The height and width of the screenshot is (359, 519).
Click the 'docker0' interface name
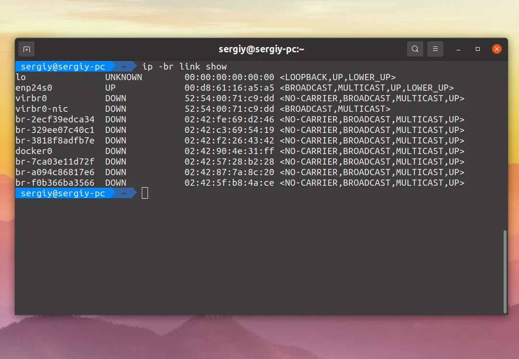click(x=34, y=151)
